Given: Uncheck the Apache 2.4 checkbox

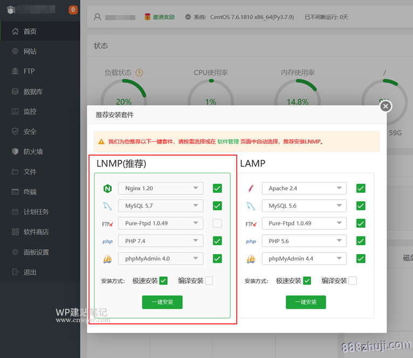Looking at the screenshot, I should (361, 188).
